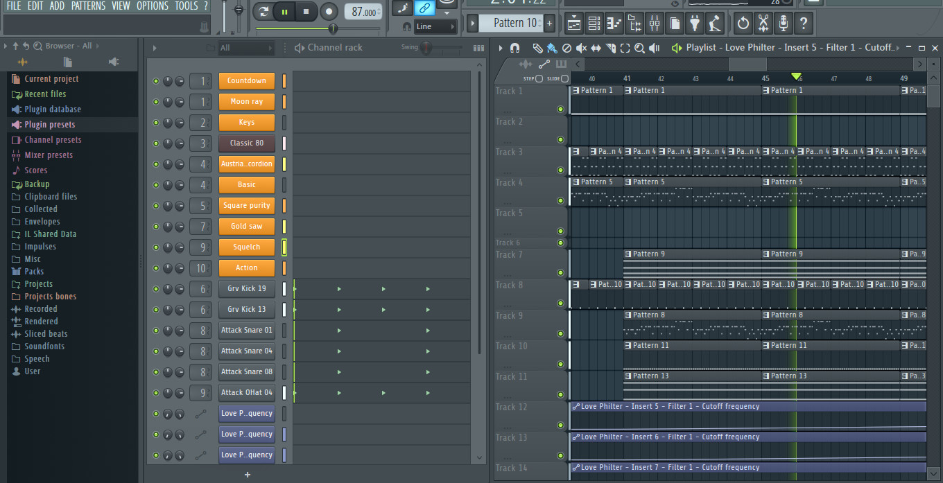This screenshot has height=483, width=943.
Task: Select the Draw pencil tool in Playlist
Action: pyautogui.click(x=537, y=48)
